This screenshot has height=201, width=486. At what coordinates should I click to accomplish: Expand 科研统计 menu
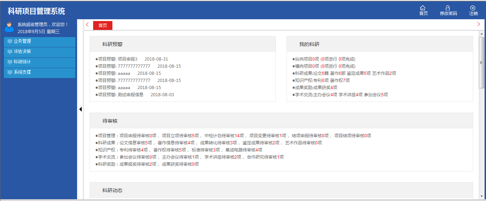pyautogui.click(x=40, y=62)
